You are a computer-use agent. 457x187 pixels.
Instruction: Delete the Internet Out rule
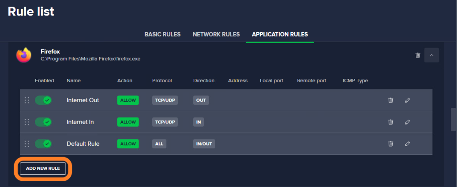coord(390,100)
